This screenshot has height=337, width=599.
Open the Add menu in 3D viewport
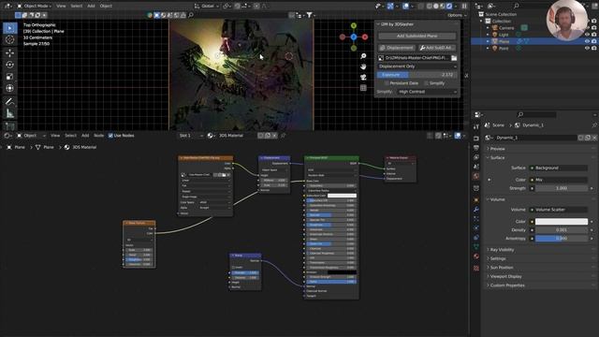(91, 7)
